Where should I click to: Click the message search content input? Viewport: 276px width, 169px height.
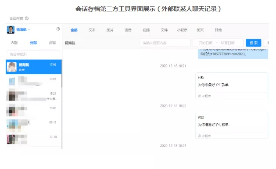165,43
